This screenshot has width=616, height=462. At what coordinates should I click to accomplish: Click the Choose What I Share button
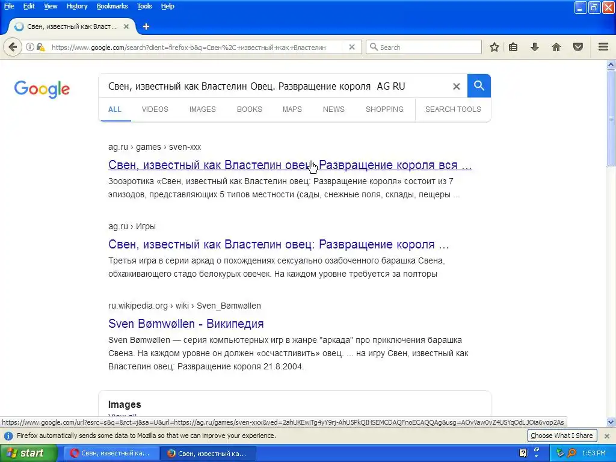(x=562, y=436)
